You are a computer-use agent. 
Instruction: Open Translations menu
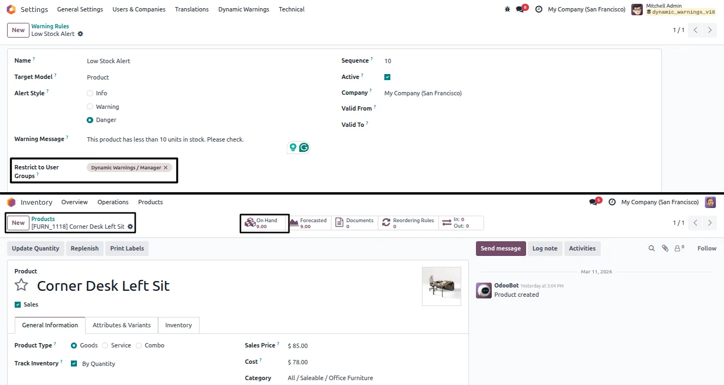192,9
